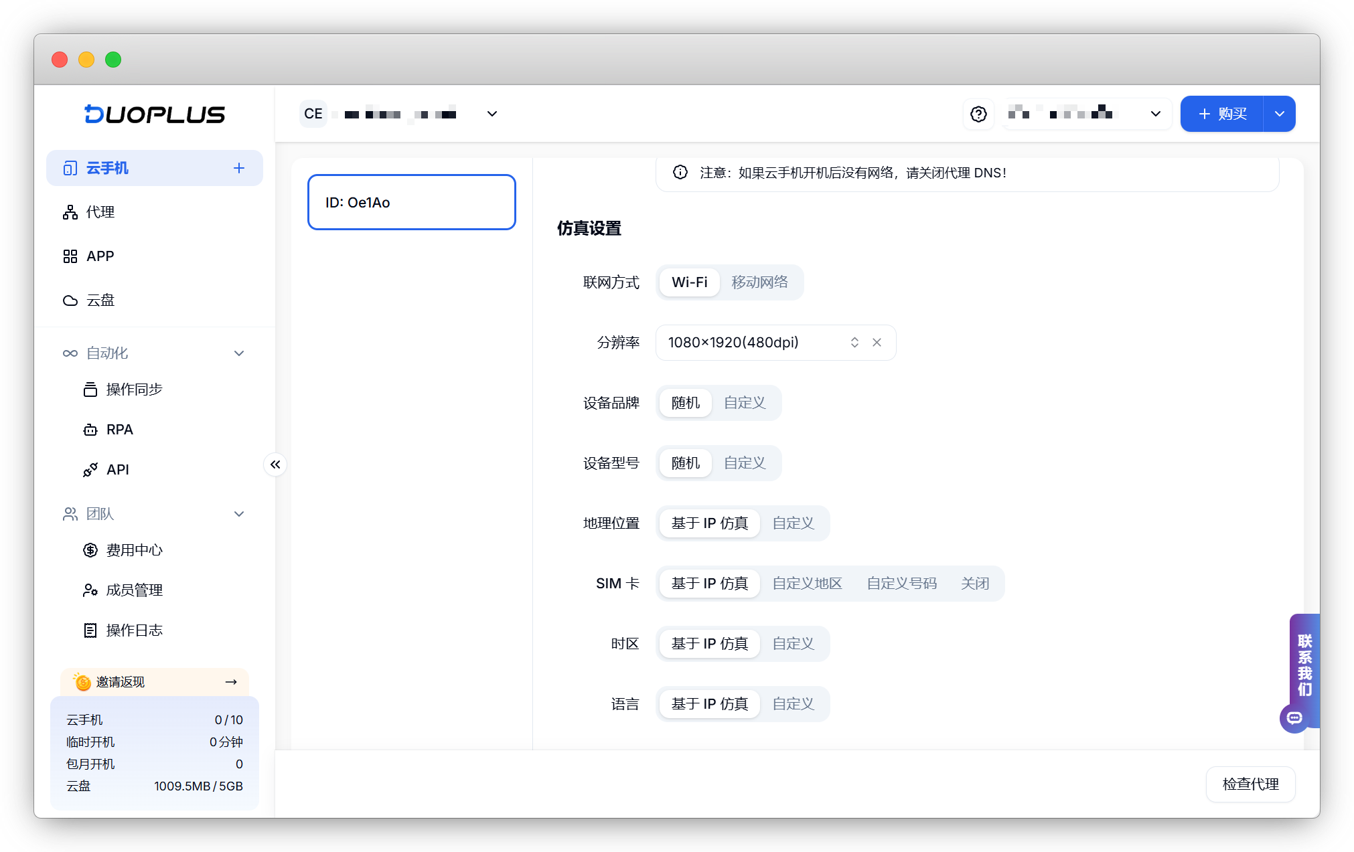Open the help question-mark icon
The height and width of the screenshot is (852, 1354).
[978, 114]
